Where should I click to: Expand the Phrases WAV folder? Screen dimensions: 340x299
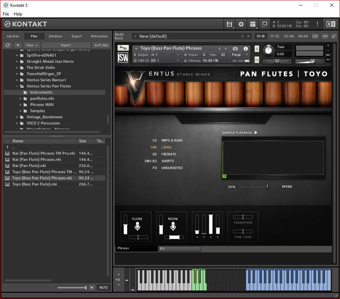20,105
